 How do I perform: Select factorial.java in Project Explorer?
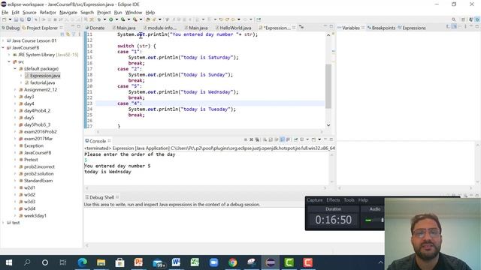(x=42, y=82)
